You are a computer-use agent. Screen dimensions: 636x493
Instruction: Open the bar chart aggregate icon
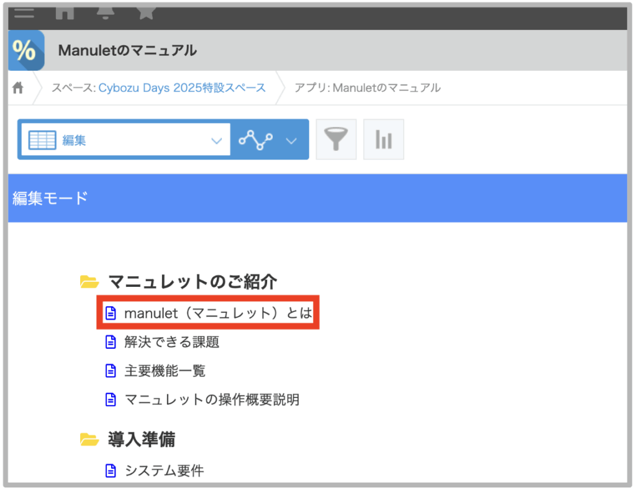tap(383, 140)
